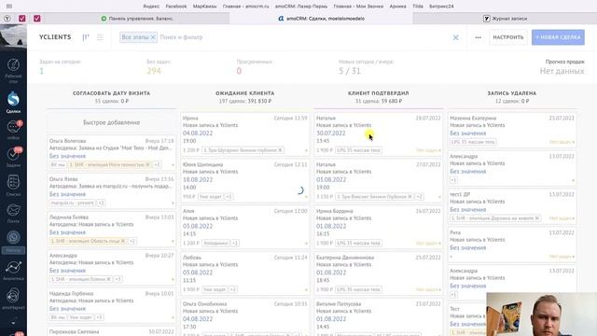Open the browser sidebar toggle icon
This screenshot has width=597, height=336.
9,7
